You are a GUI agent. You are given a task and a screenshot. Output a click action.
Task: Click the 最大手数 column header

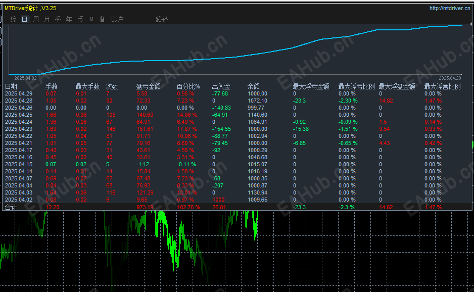pyautogui.click(x=87, y=86)
